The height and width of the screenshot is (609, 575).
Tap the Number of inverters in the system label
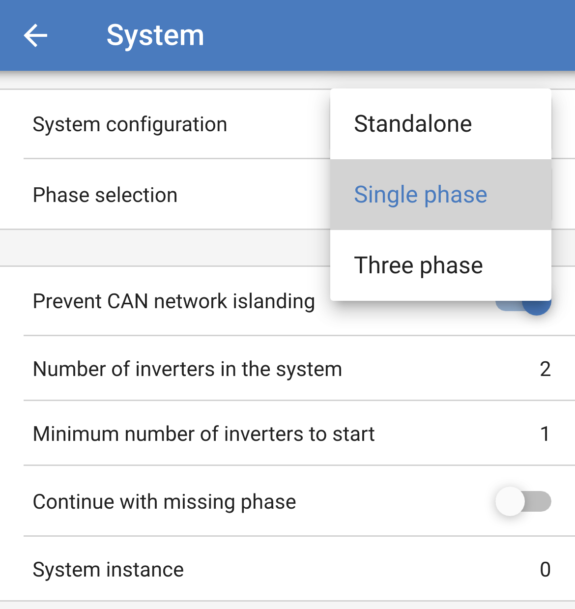pos(187,369)
